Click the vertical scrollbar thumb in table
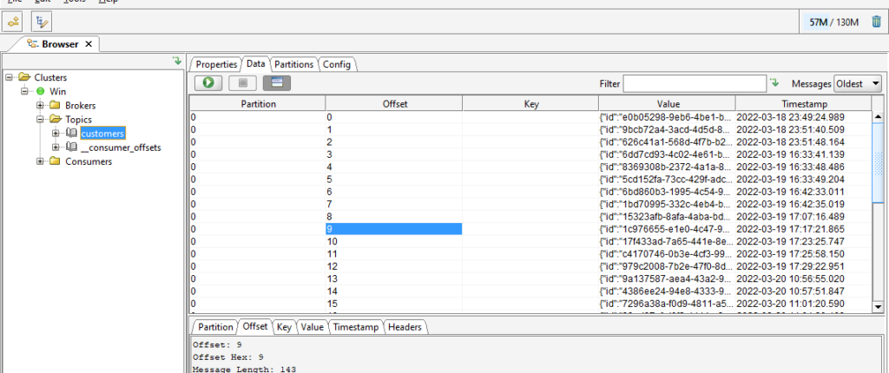Image resolution: width=889 pixels, height=373 pixels. click(878, 161)
